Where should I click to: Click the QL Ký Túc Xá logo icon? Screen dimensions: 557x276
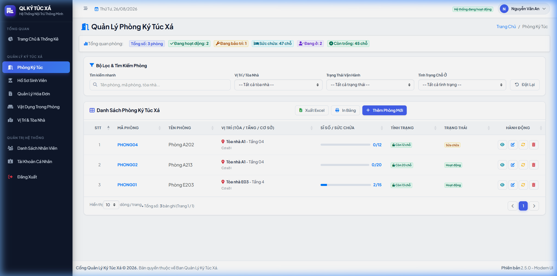(10, 11)
